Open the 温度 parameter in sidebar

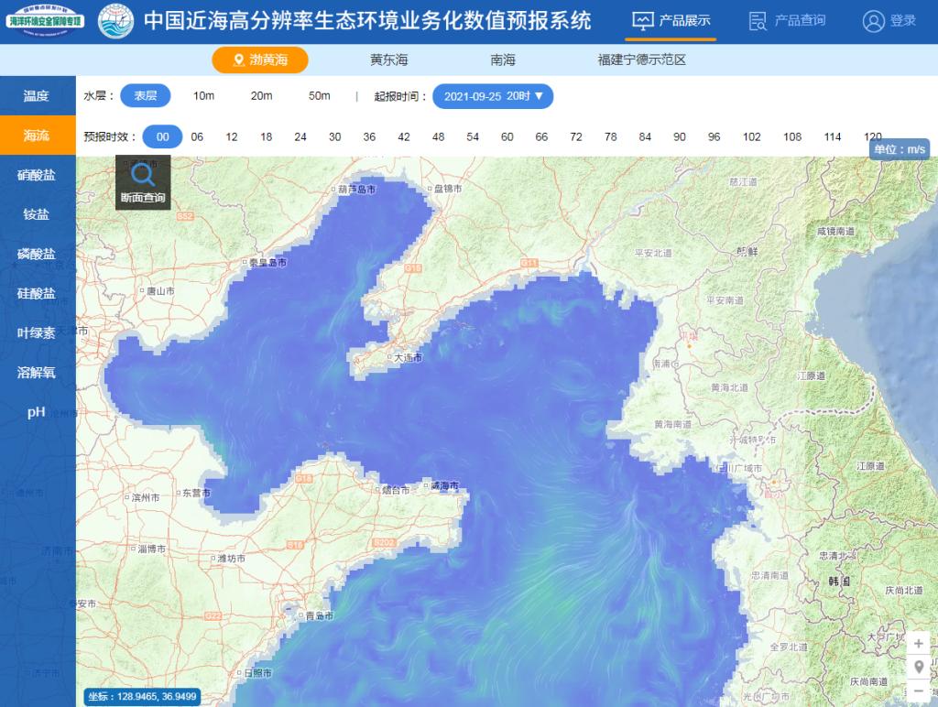point(37,96)
